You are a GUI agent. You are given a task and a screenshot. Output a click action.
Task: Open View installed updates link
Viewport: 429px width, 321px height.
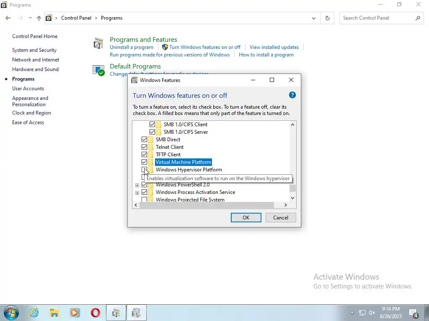pyautogui.click(x=274, y=47)
